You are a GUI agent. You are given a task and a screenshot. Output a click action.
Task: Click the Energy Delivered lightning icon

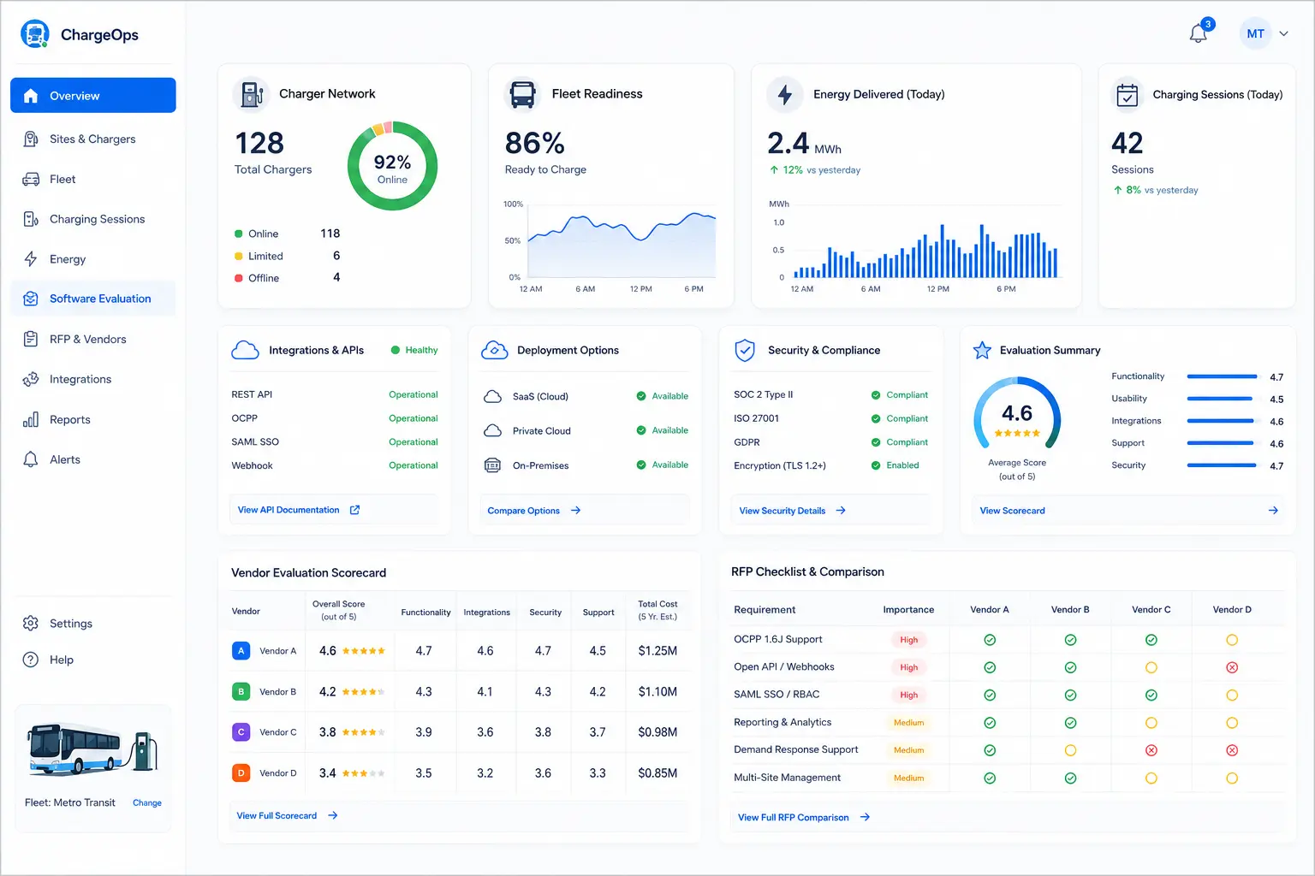[x=785, y=94]
